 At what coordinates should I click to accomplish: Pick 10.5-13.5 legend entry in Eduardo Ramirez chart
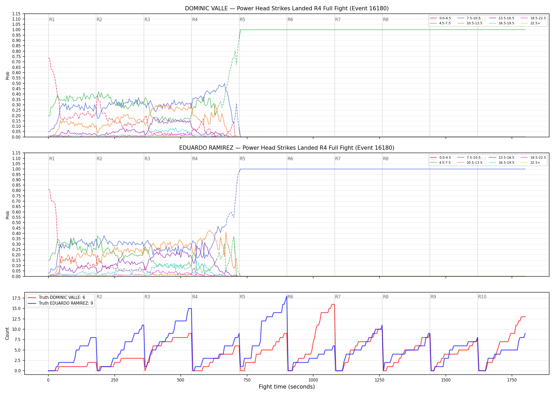tap(470, 163)
